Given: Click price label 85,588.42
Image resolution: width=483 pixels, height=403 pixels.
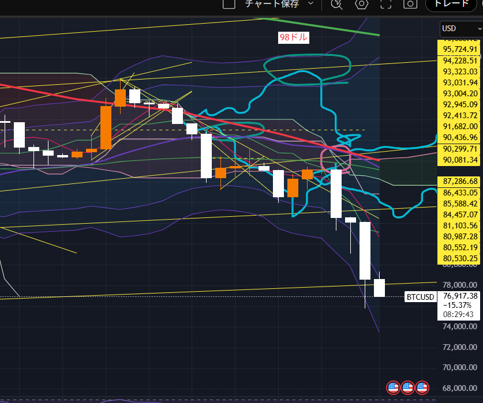Looking at the screenshot, I should point(459,204).
